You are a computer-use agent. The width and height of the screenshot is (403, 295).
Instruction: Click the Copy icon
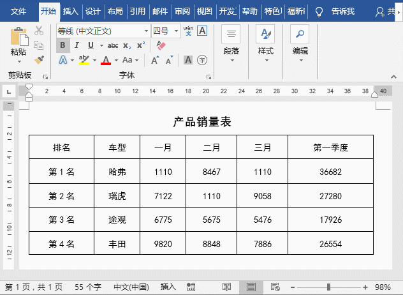pos(39,45)
